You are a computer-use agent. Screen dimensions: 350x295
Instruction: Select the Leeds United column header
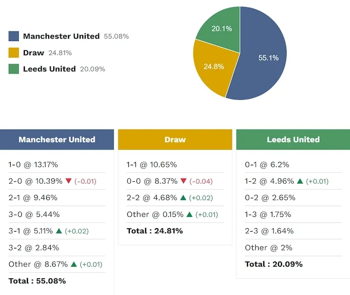coord(293,139)
